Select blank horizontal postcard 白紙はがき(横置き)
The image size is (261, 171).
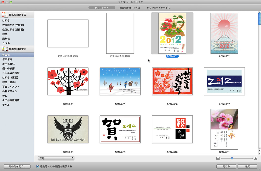coord(68,33)
